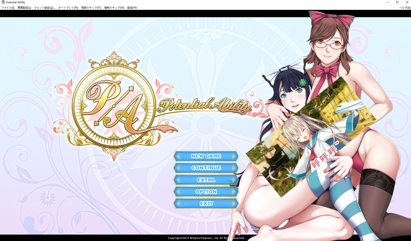
Task: Select 既読スキップ(F7) in the menu bar
Action: 91,7
